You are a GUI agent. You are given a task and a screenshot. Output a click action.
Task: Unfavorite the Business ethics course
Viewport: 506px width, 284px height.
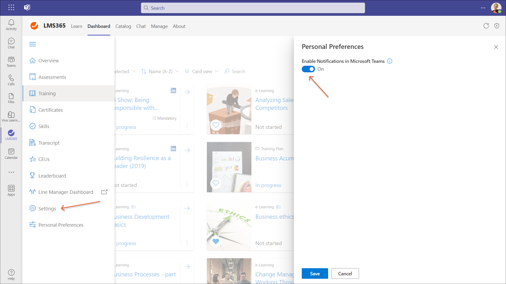click(216, 241)
